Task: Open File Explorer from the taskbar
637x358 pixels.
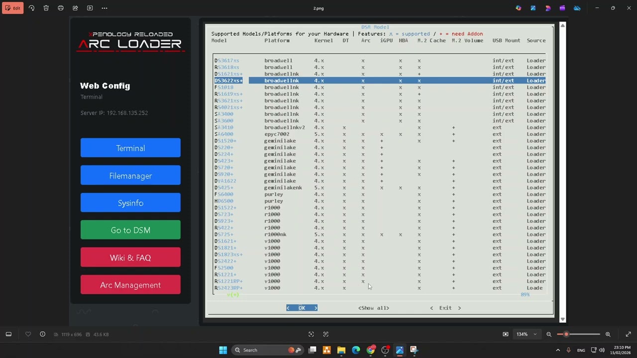Action: (341, 350)
